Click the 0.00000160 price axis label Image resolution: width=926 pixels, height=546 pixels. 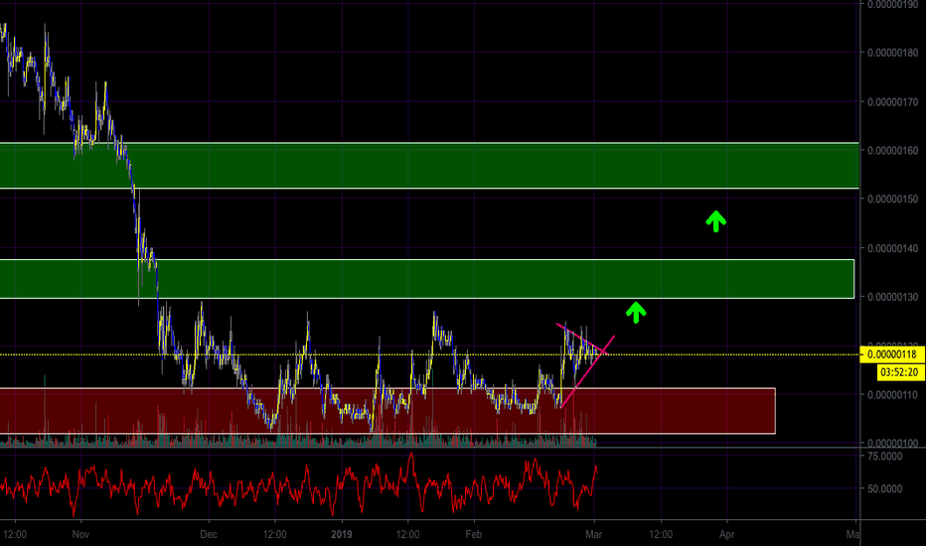892,151
